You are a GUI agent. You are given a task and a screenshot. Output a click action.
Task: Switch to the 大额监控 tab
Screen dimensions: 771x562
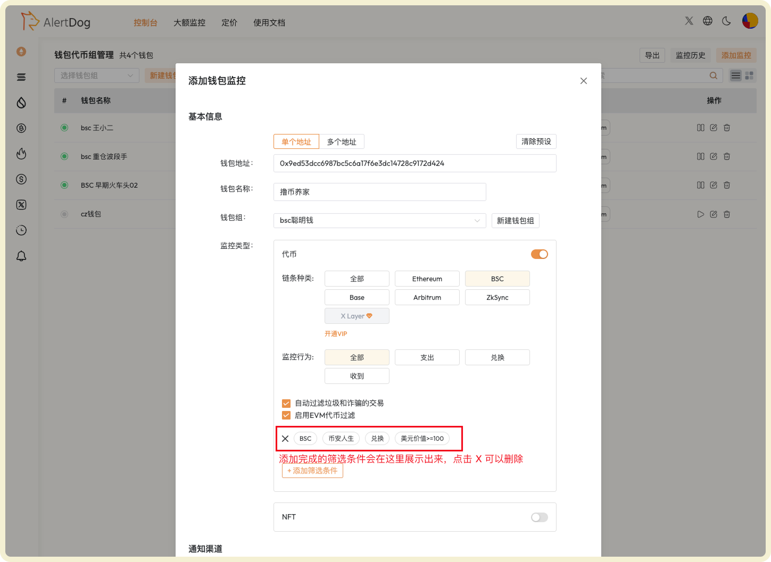point(189,22)
